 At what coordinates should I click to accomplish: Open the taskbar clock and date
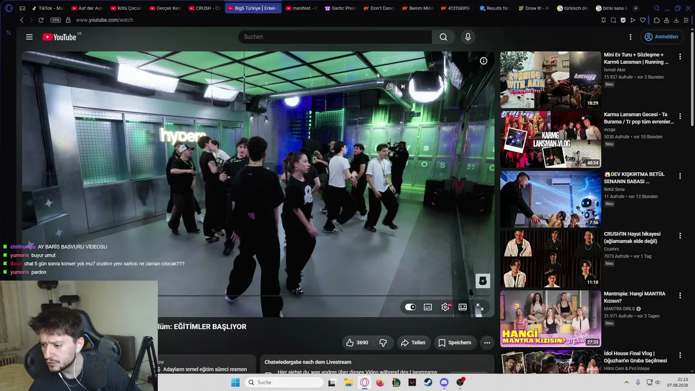(679, 382)
